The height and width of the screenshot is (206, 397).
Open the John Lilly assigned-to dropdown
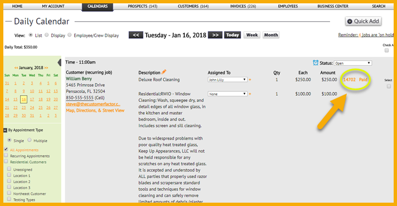[227, 80]
